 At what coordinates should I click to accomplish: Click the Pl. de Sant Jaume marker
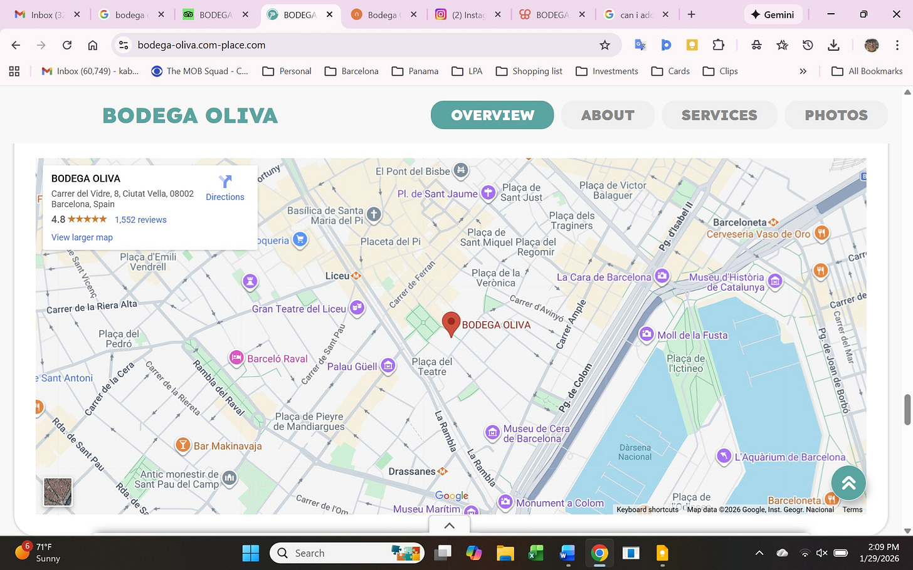click(488, 193)
